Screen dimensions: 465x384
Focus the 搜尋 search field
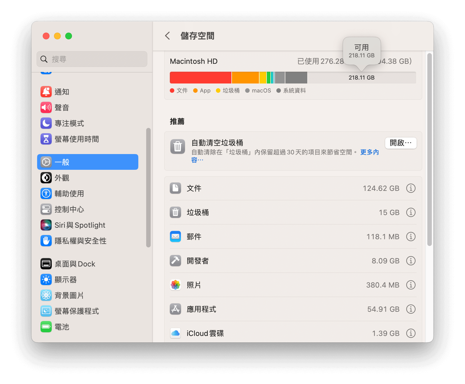(92, 59)
